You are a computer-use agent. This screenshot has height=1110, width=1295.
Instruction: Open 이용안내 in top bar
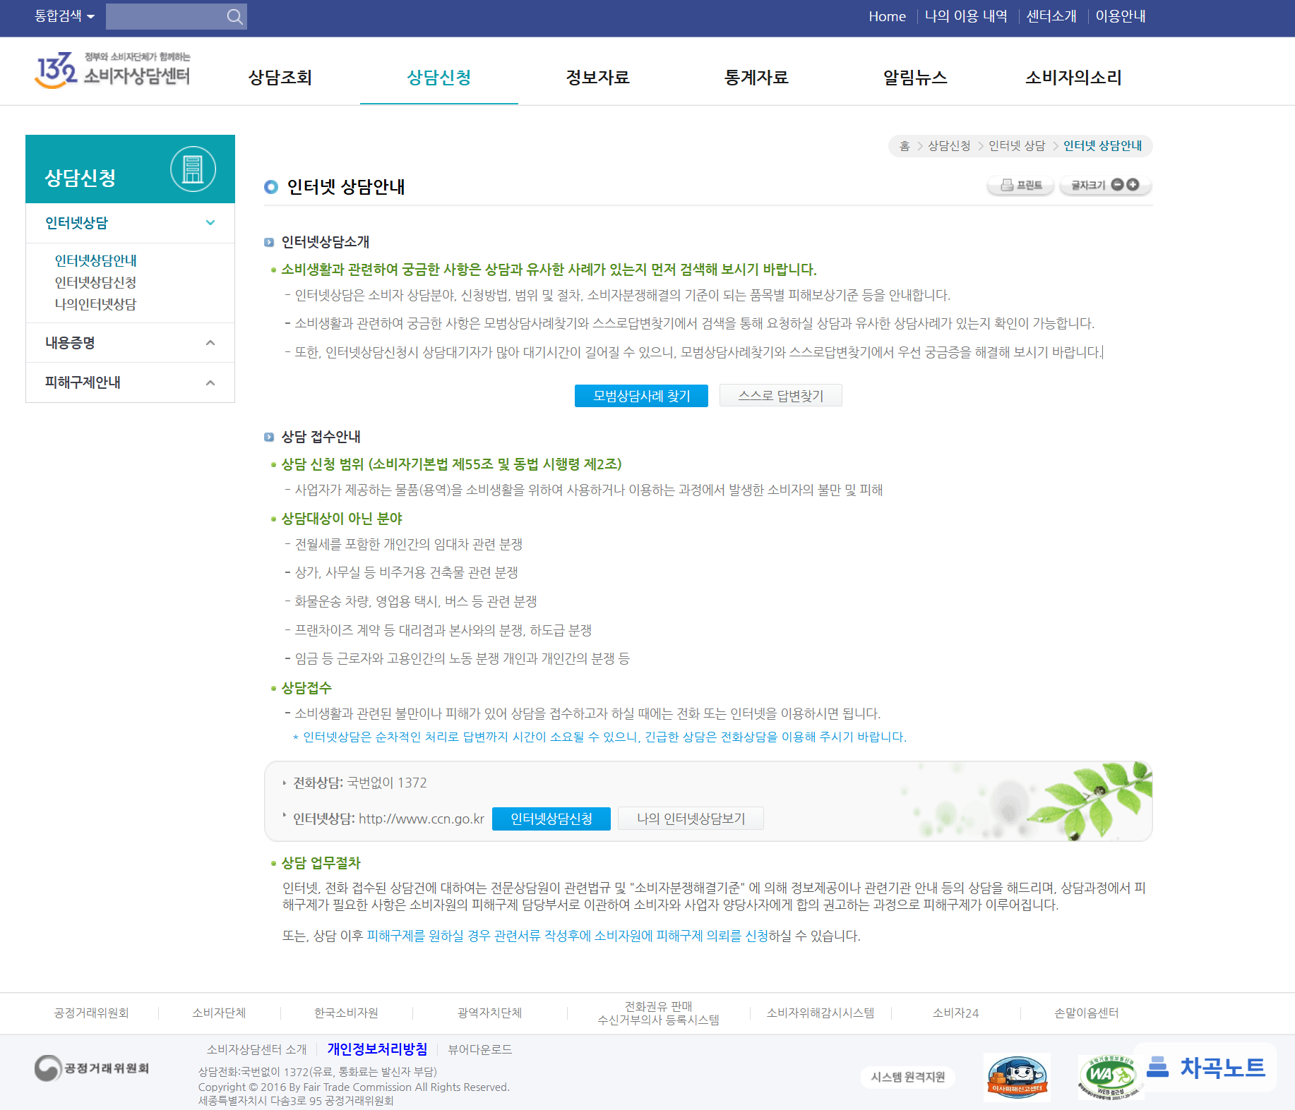1121,16
